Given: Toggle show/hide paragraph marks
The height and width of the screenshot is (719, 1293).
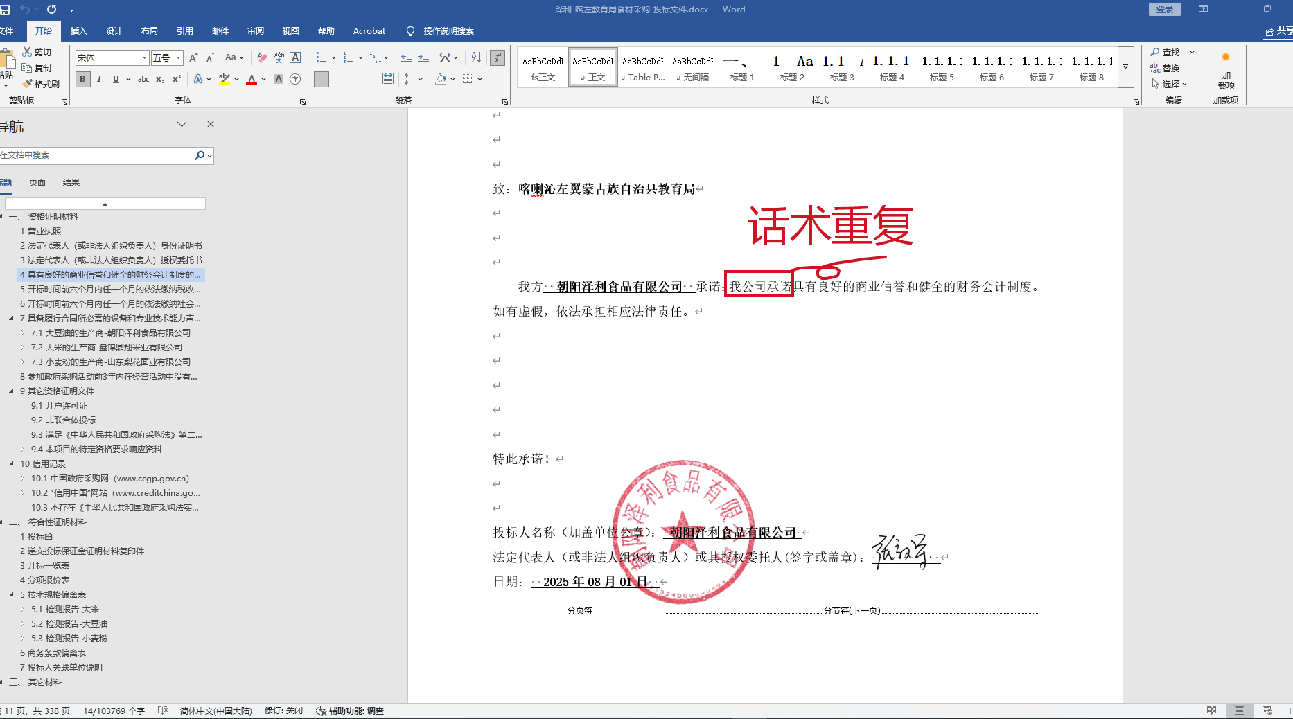Looking at the screenshot, I should pos(498,57).
